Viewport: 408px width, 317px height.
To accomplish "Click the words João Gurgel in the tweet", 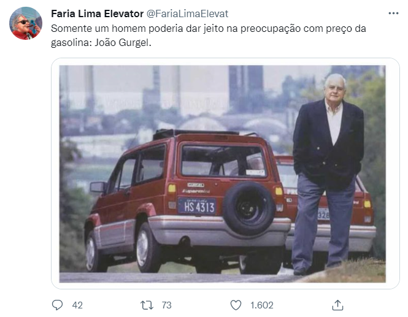I will coord(123,42).
